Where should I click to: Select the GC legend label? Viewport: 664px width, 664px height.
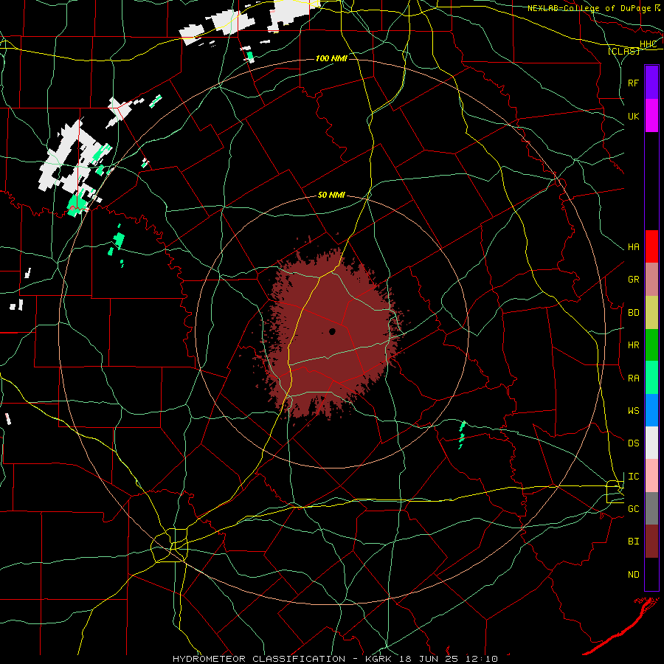[634, 509]
